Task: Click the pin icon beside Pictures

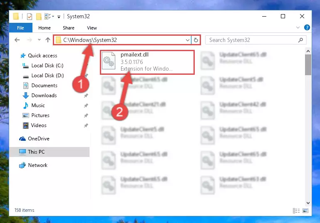Action: point(86,115)
